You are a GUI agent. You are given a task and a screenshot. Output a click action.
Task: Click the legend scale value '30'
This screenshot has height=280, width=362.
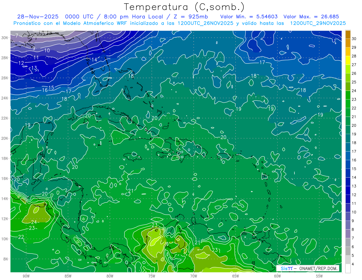pyautogui.click(x=354, y=39)
